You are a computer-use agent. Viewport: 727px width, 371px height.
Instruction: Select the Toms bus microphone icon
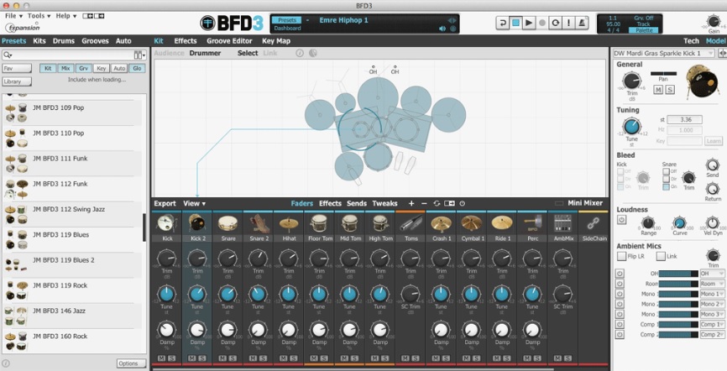pyautogui.click(x=411, y=223)
